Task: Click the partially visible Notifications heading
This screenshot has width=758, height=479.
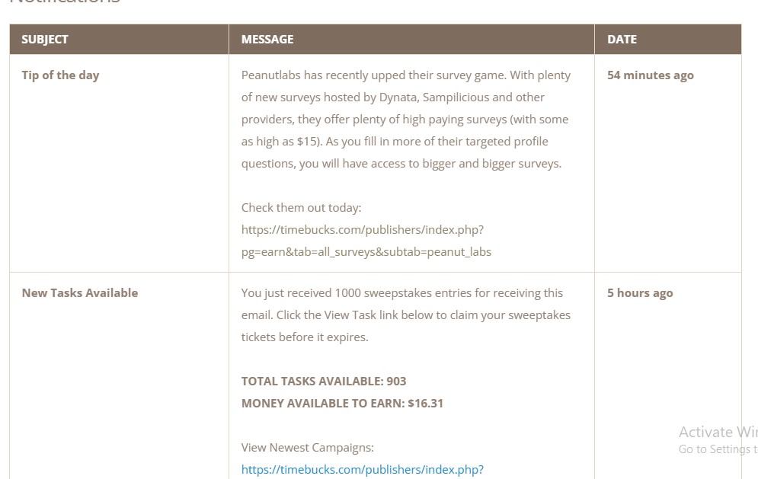Action: pos(65,2)
